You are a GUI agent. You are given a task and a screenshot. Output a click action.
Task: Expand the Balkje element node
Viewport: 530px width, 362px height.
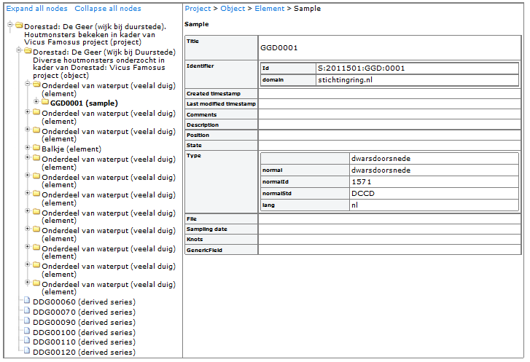(28, 147)
